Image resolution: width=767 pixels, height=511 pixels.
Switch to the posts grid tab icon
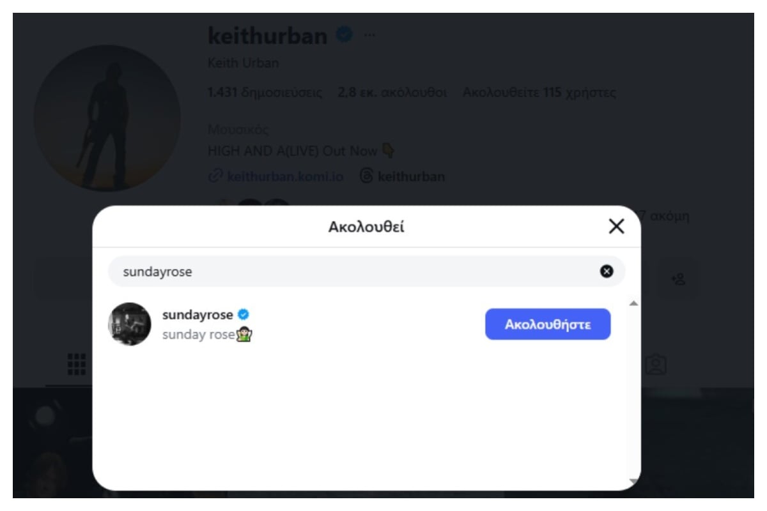point(77,364)
